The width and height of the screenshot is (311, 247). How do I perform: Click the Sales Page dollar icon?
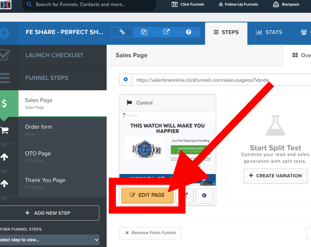point(4,103)
